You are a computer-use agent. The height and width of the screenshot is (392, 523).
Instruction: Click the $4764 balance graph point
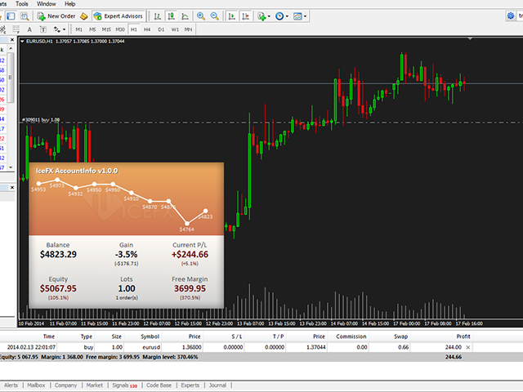point(187,224)
